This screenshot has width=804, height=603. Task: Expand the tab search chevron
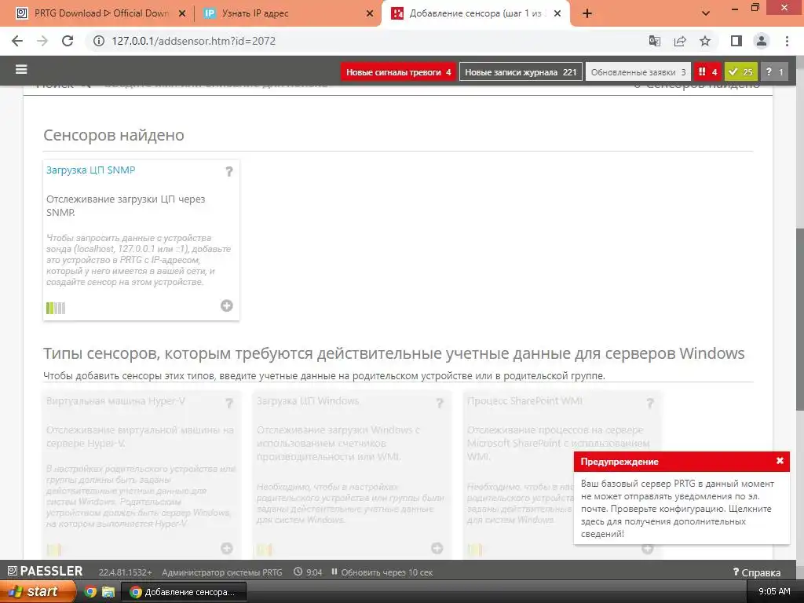pos(706,14)
